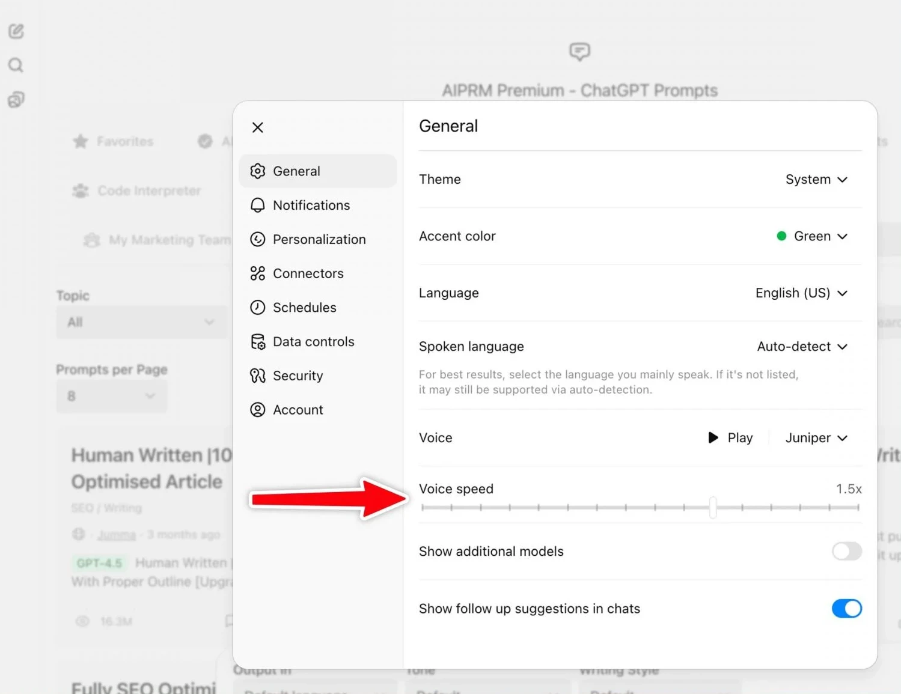This screenshot has height=694, width=901.
Task: Open the Prompts per Page dropdown
Action: coord(112,397)
